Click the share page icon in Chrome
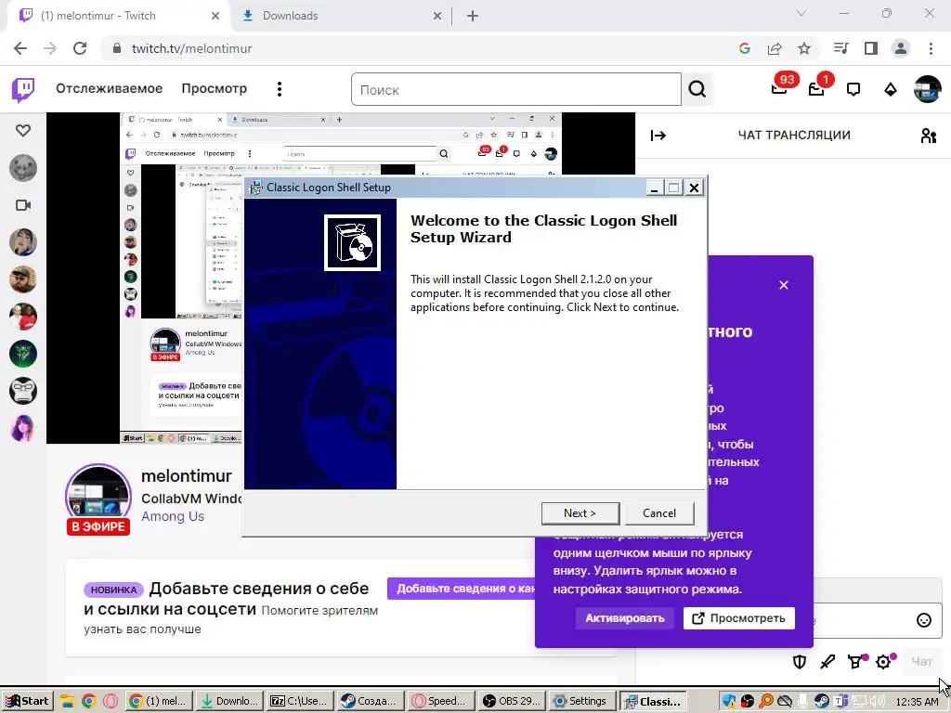Screen dimensions: 951x713 tap(775, 48)
